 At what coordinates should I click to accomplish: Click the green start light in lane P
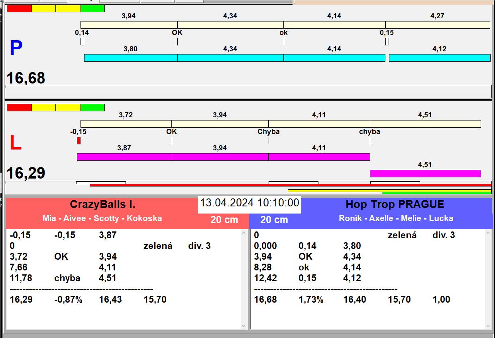(92, 8)
